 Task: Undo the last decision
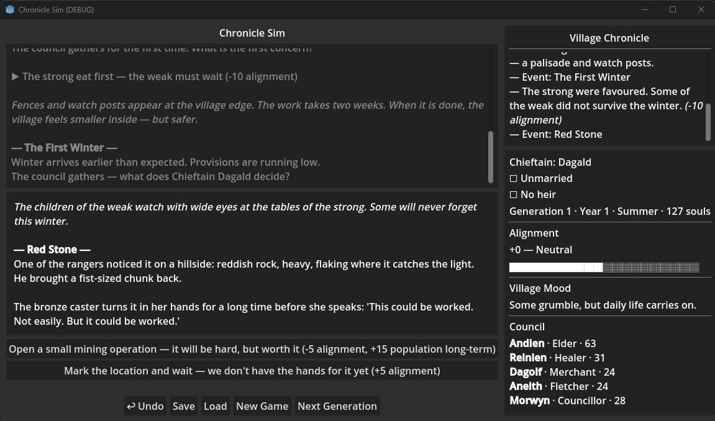[145, 406]
